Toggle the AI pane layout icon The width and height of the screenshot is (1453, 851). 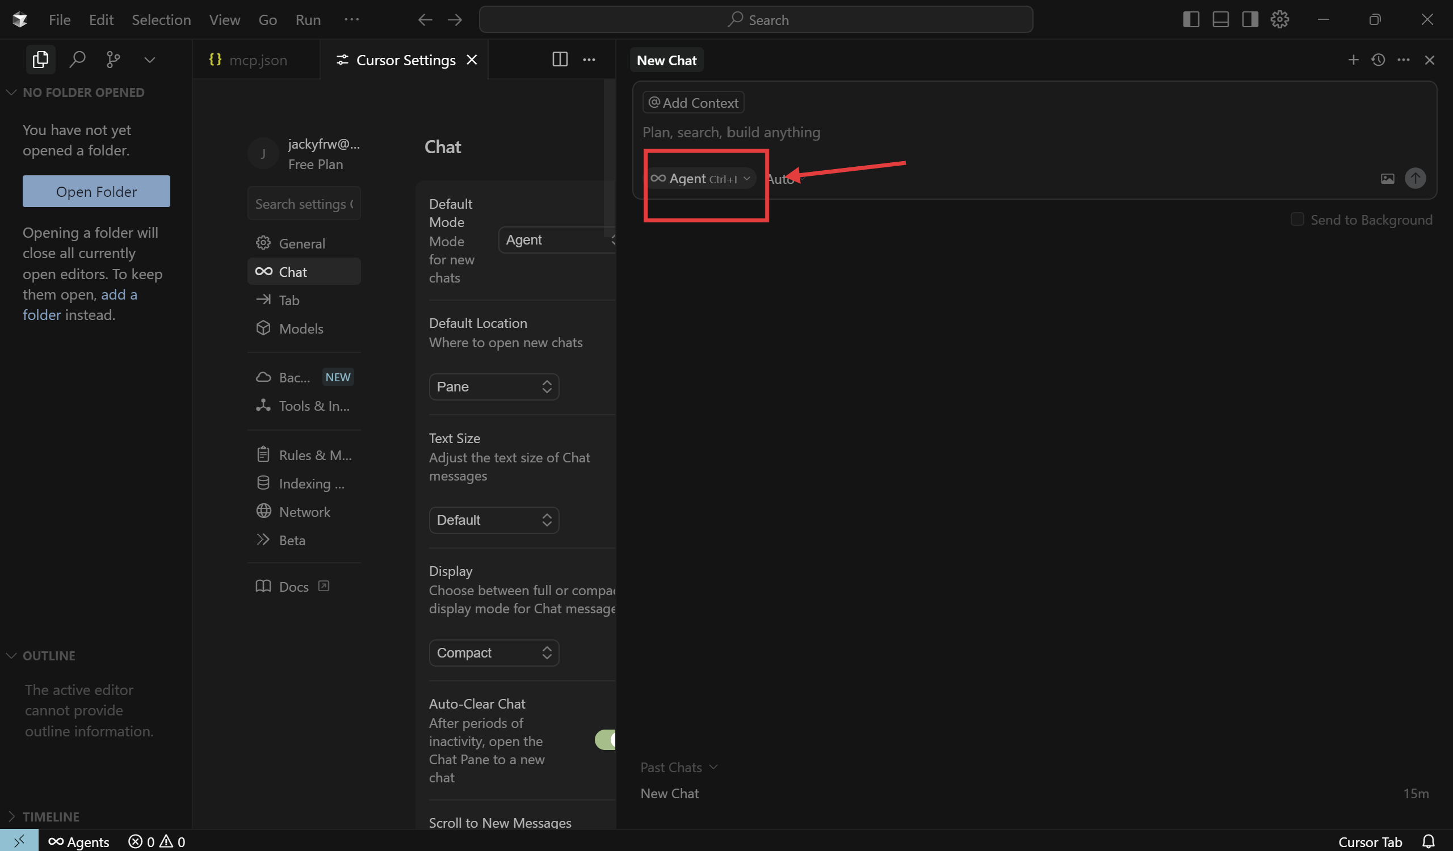[1249, 20]
